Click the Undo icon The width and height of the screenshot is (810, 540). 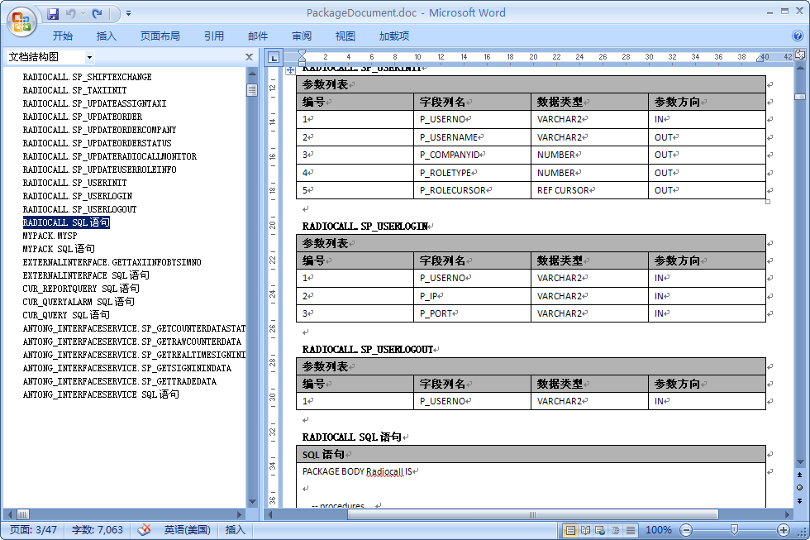click(71, 14)
